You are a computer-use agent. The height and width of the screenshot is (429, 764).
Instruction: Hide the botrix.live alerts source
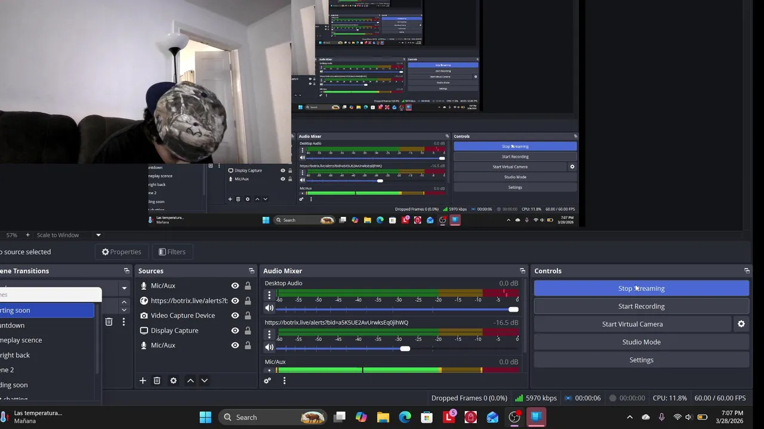tap(235, 301)
